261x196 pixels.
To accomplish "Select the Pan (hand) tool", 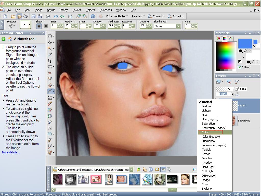I will (49, 36).
